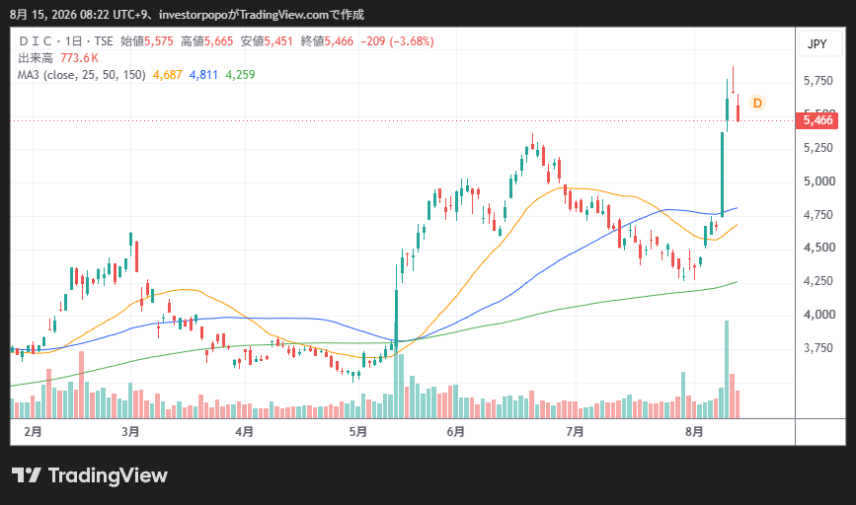
Task: Click the 始値5,575 open price value
Action: pyautogui.click(x=147, y=41)
